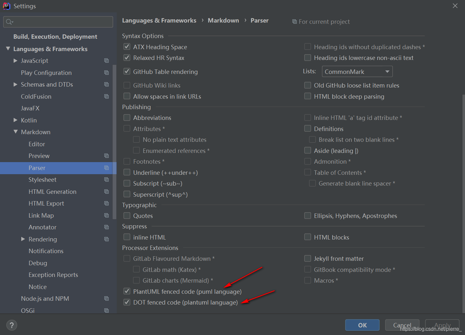465x335 pixels.
Task: Collapse the Languages & Frameworks tree node
Action: click(8, 49)
